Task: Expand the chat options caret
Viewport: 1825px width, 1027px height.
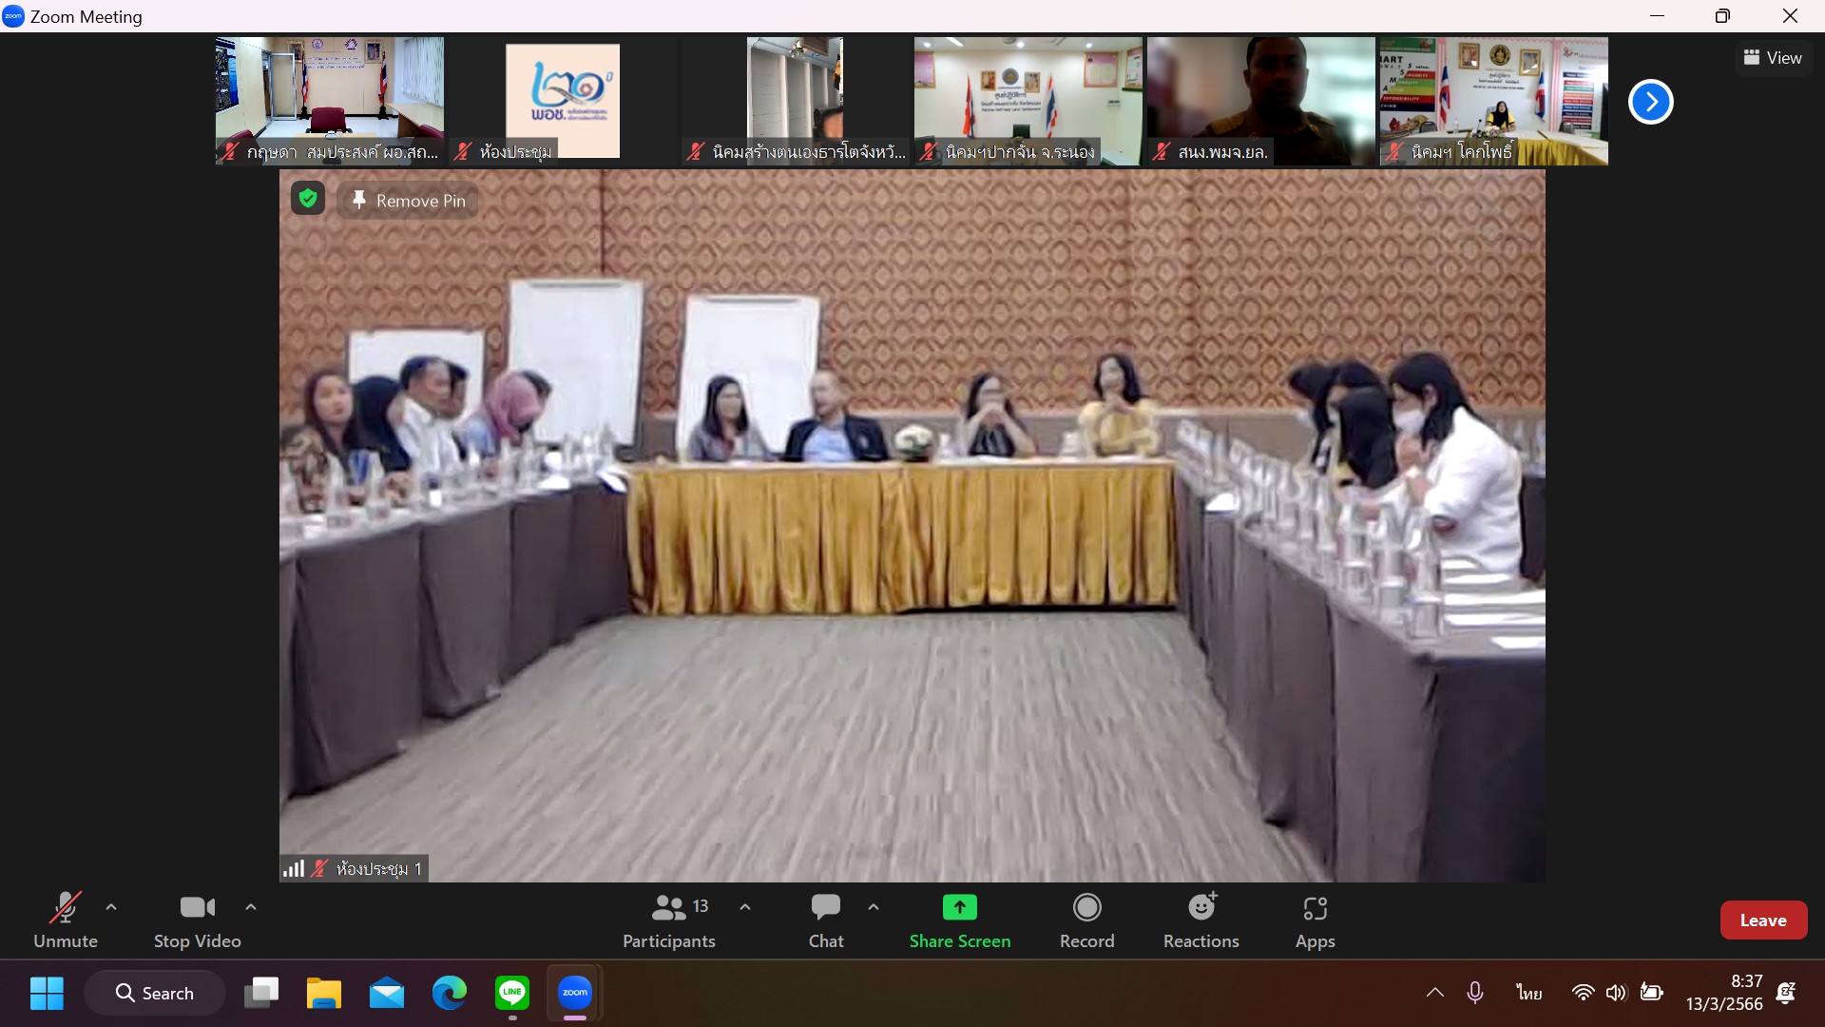Action: [x=874, y=907]
